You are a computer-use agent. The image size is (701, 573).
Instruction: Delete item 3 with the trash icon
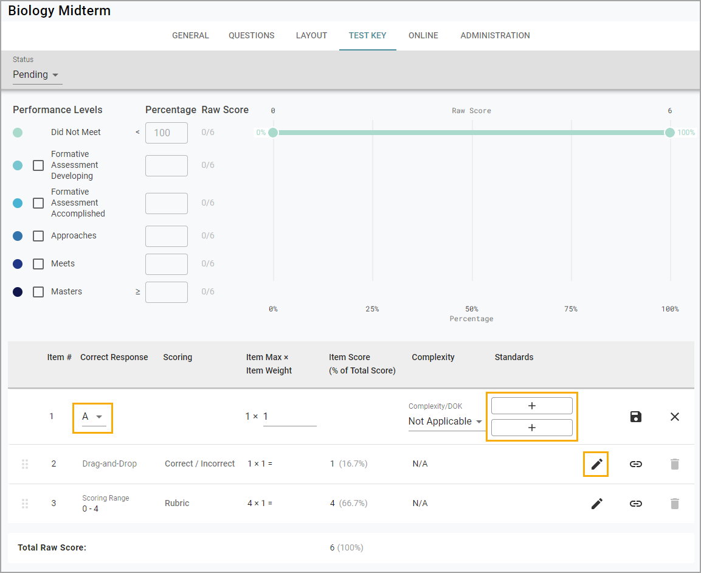[675, 503]
